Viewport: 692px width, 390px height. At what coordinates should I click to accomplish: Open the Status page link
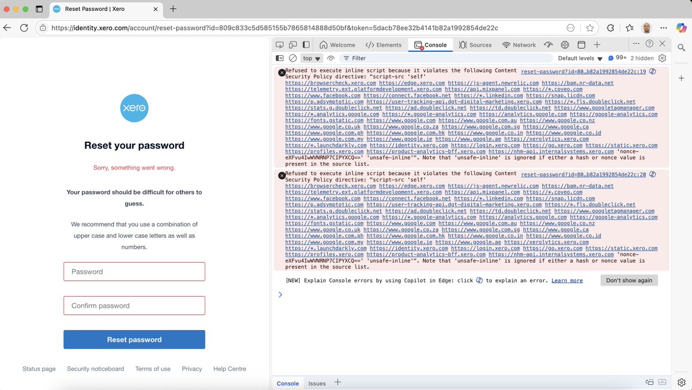point(39,369)
